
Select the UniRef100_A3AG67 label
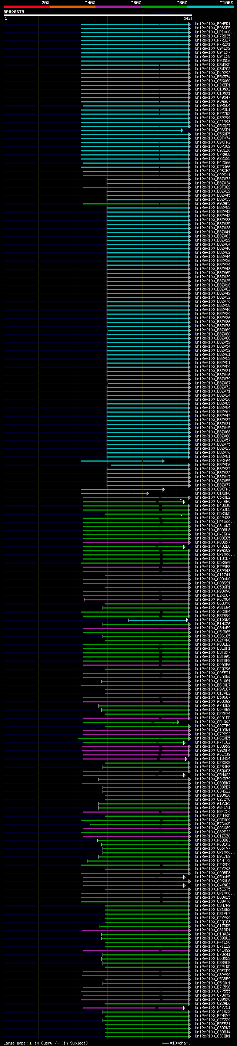click(212, 102)
